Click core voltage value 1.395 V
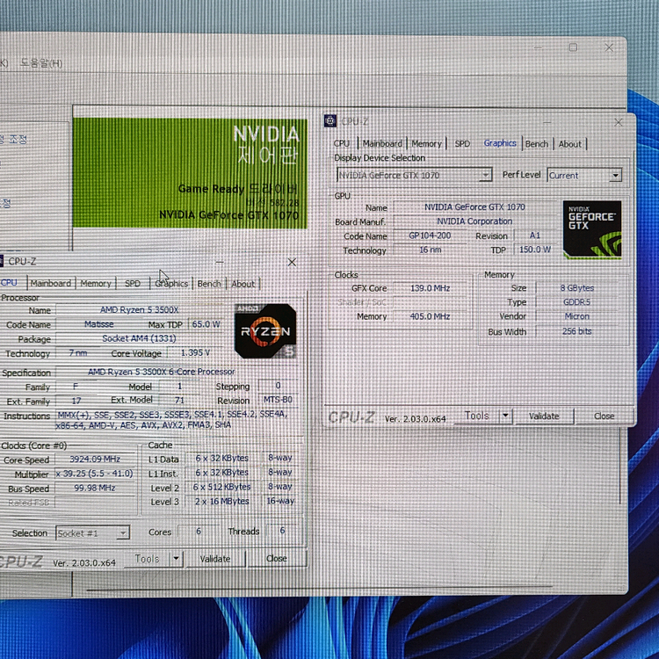 (x=195, y=352)
